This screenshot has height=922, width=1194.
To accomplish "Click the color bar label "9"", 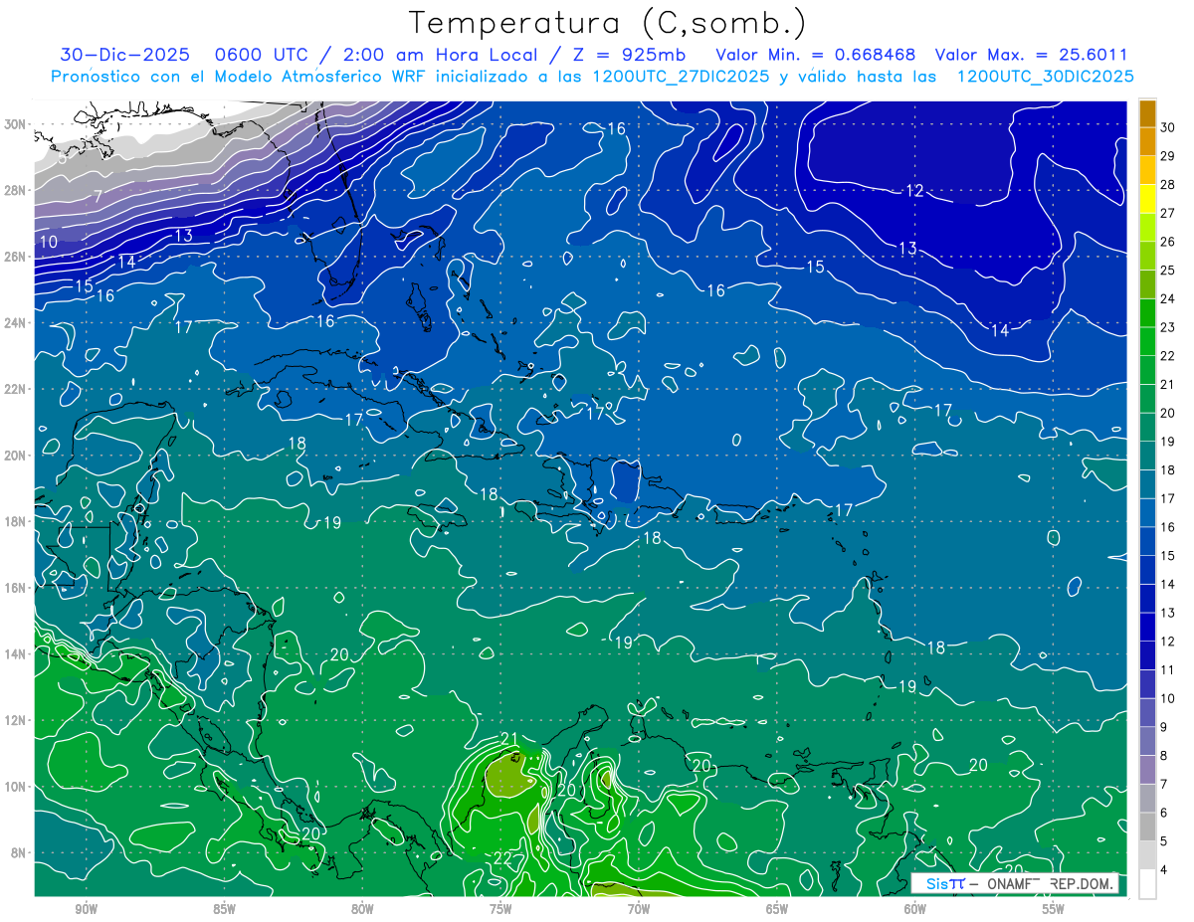I will (1164, 727).
